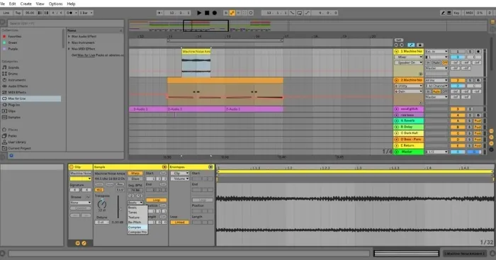Toggle Automation Mode button in arrangement
Viewport: 496px width, 260px height.
[411, 45]
